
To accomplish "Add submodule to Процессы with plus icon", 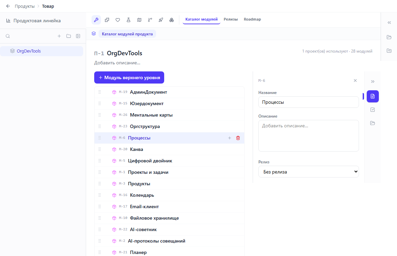I will point(230,138).
